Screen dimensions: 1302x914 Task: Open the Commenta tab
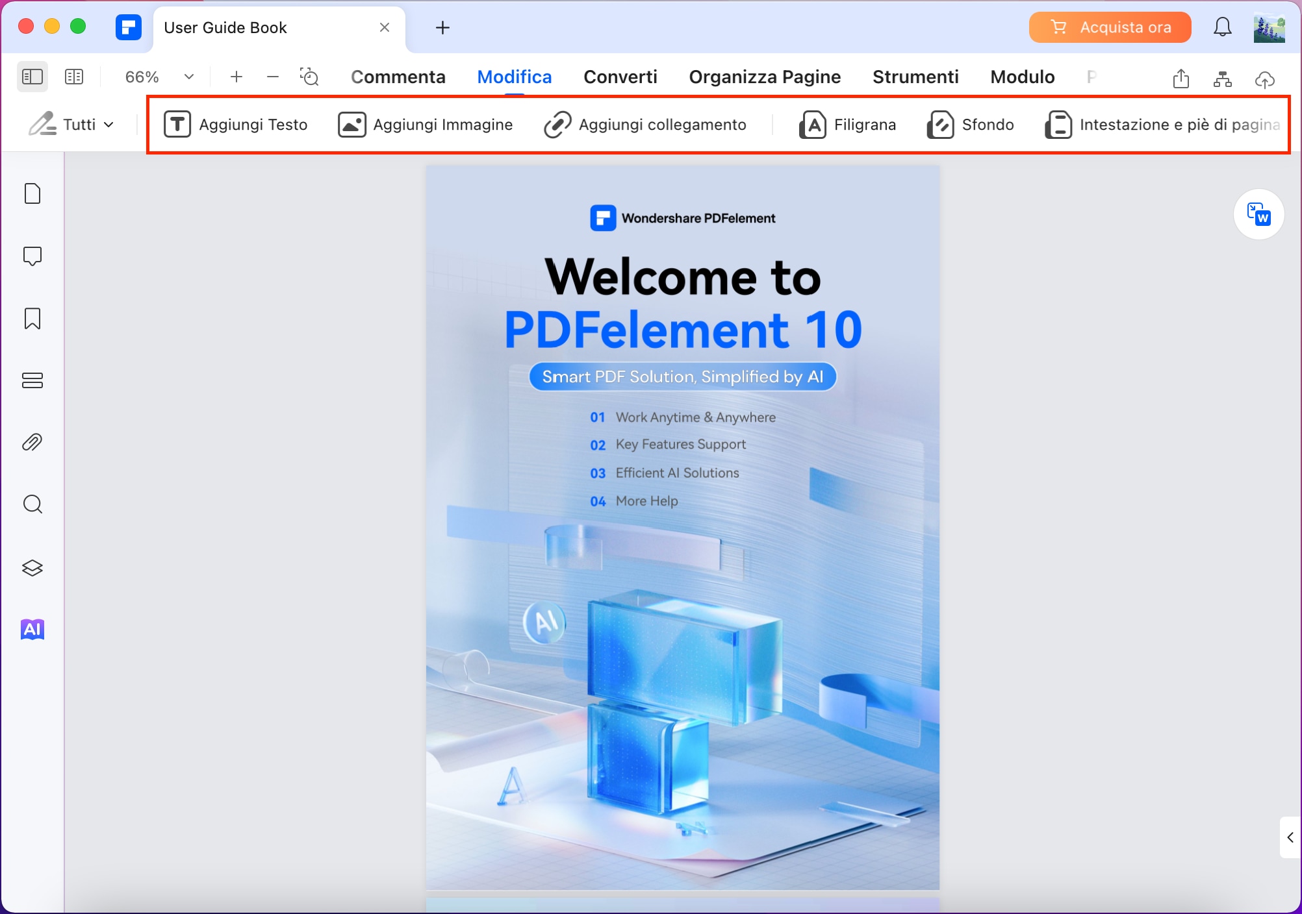398,77
